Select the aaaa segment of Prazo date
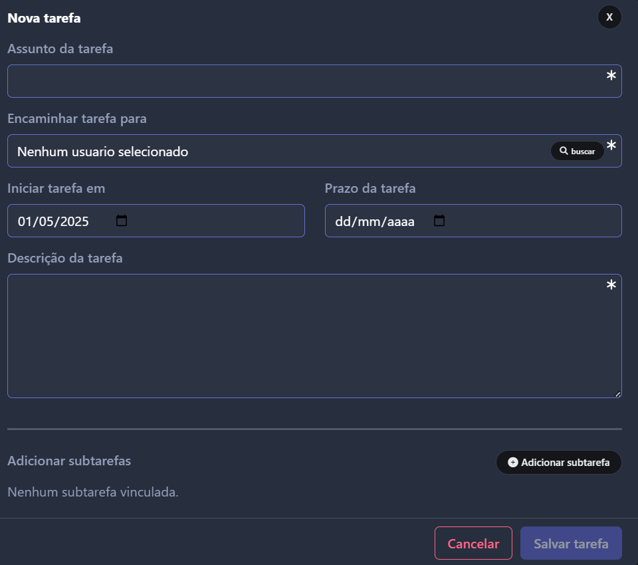638x565 pixels. click(x=400, y=221)
